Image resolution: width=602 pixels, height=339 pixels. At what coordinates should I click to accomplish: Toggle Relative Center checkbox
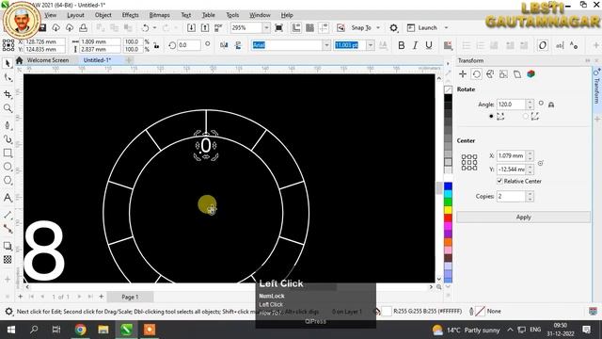coord(499,181)
